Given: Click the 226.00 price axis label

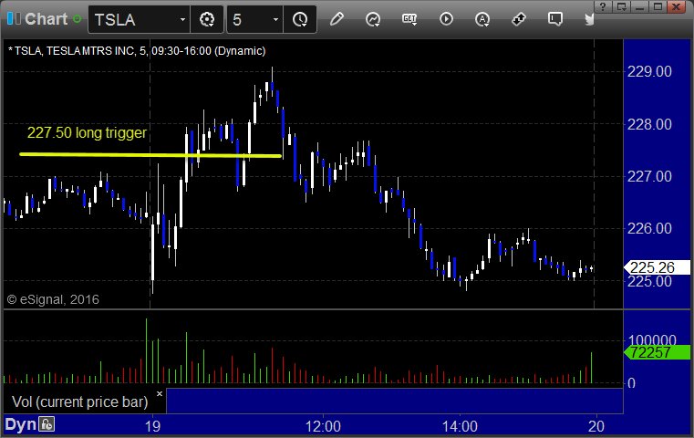Looking at the screenshot, I should point(649,228).
